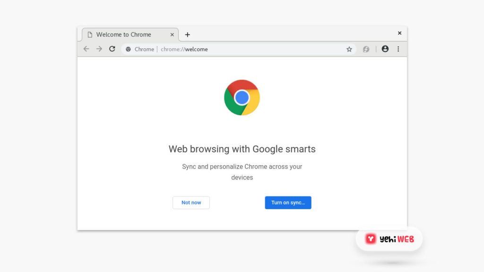This screenshot has width=484, height=272.
Task: Close the browser window
Action: click(x=399, y=33)
